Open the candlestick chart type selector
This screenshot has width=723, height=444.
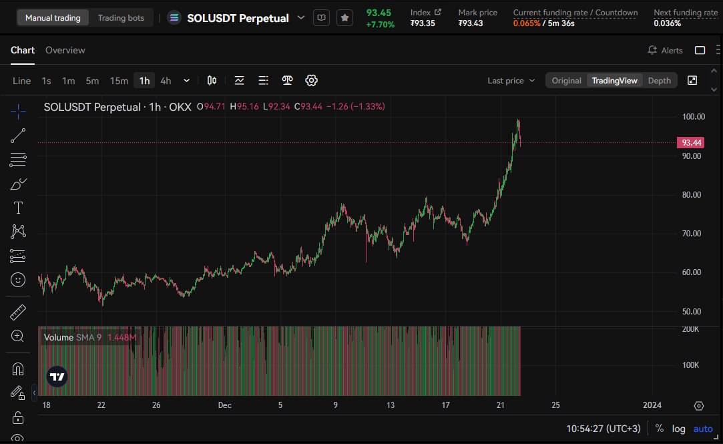[x=212, y=80]
